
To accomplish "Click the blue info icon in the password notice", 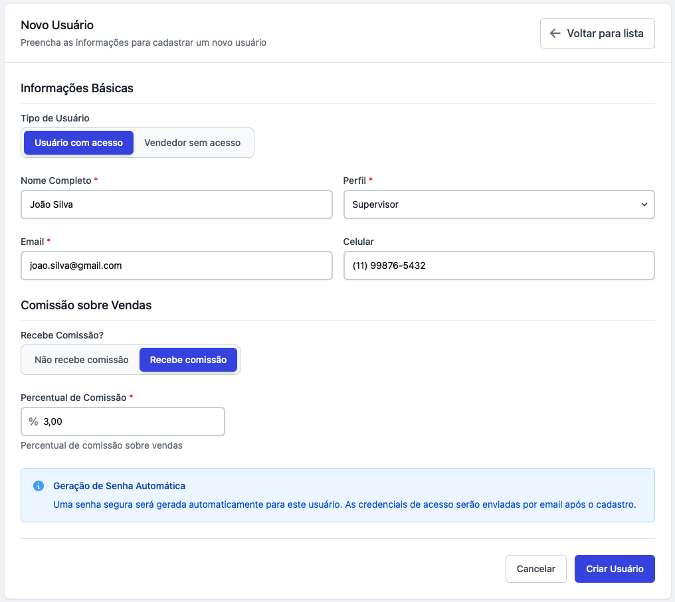I will (x=39, y=486).
